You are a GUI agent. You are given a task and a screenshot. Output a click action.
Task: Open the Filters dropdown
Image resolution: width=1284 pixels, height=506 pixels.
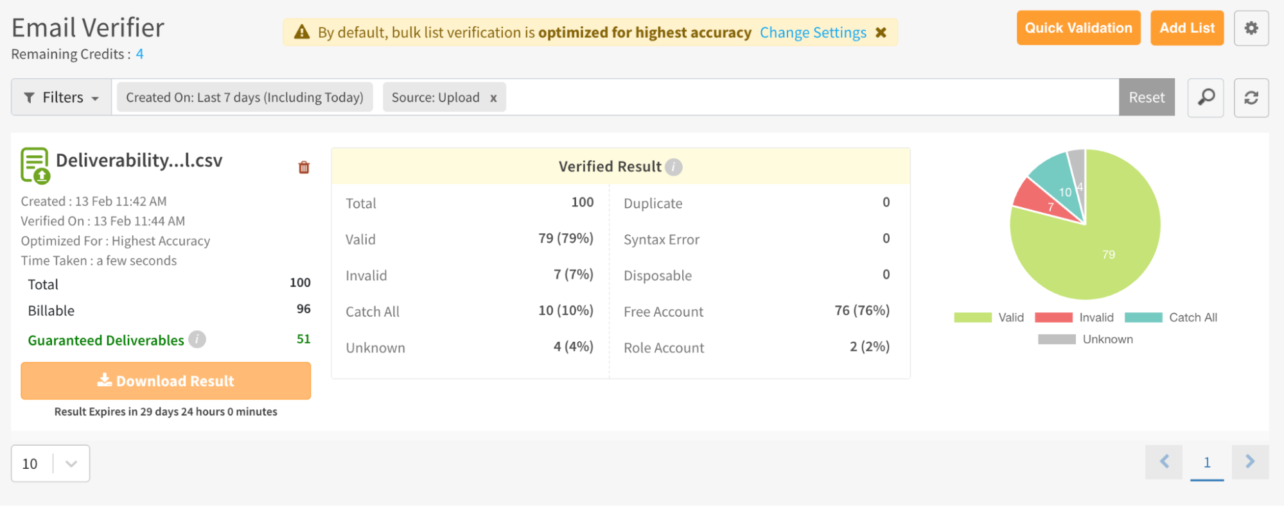coord(62,97)
